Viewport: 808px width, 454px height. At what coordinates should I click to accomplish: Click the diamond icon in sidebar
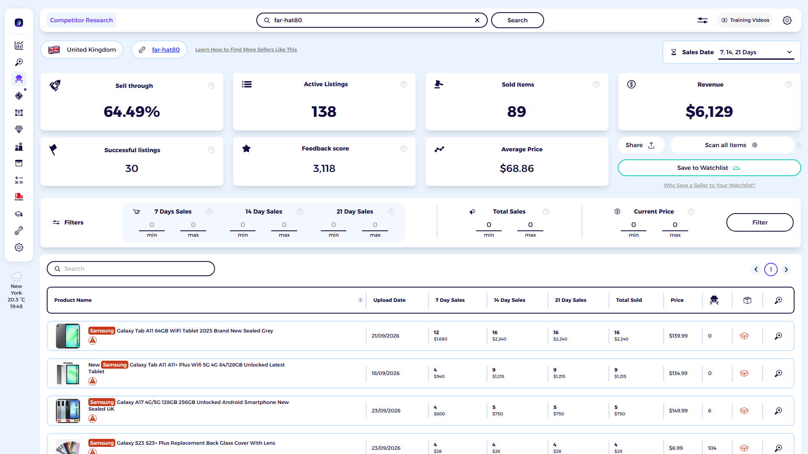coord(19,129)
